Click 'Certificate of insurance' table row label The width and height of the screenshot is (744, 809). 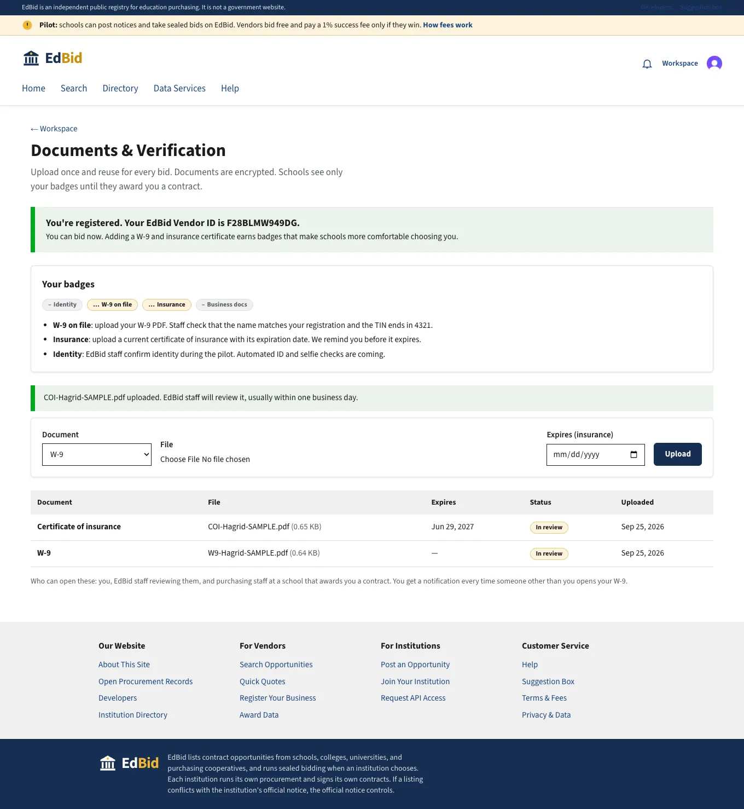tap(79, 527)
